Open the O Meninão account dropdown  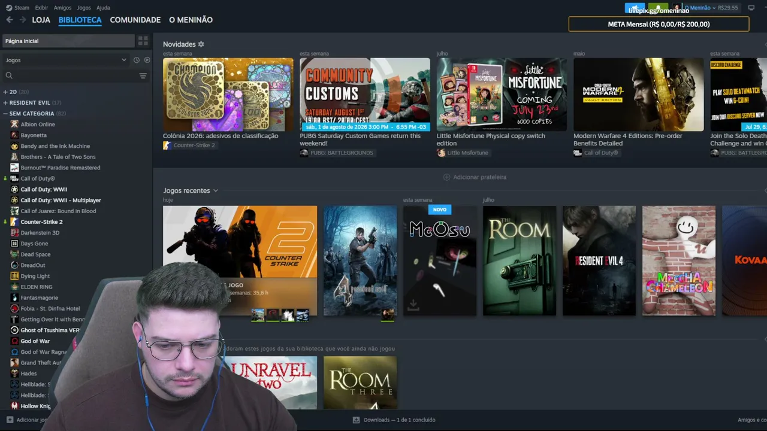[700, 8]
